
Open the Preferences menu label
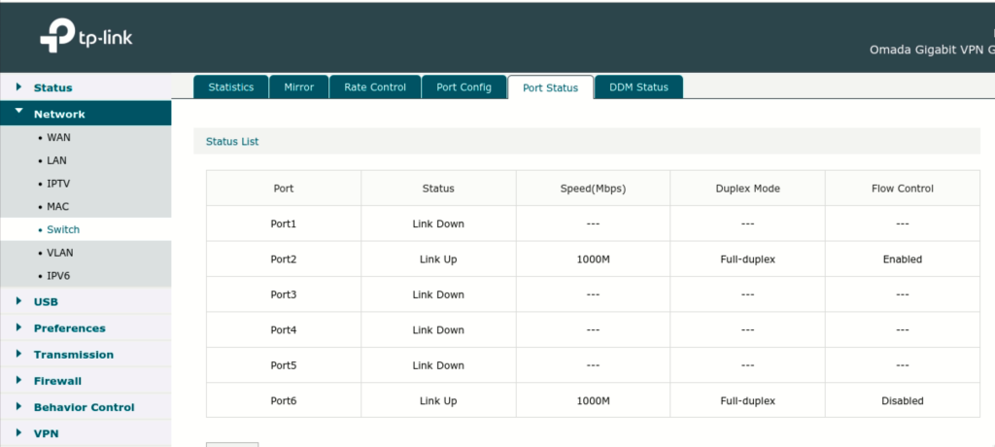(x=70, y=328)
